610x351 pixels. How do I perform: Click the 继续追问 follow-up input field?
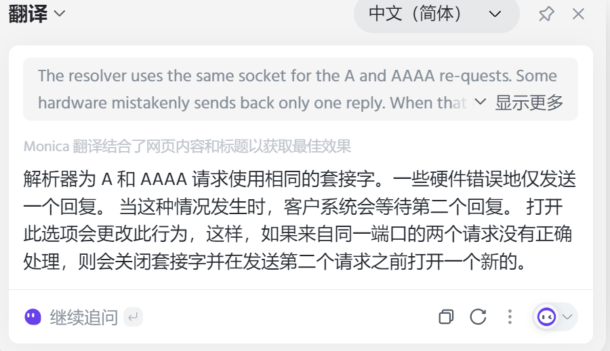point(84,316)
